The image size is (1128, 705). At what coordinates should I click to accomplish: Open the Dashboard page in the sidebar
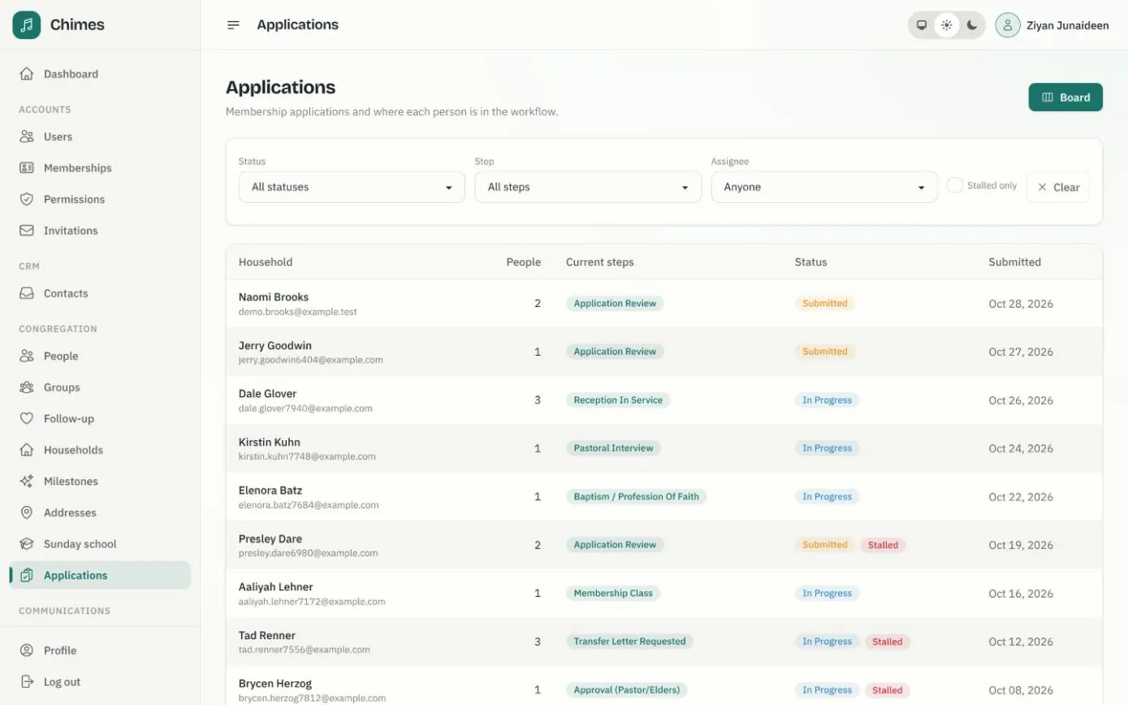point(100,74)
